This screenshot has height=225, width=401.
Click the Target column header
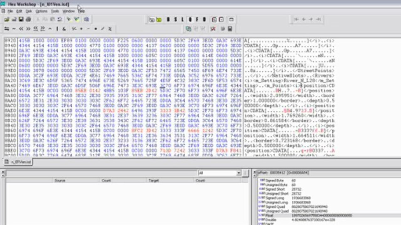click(154, 180)
